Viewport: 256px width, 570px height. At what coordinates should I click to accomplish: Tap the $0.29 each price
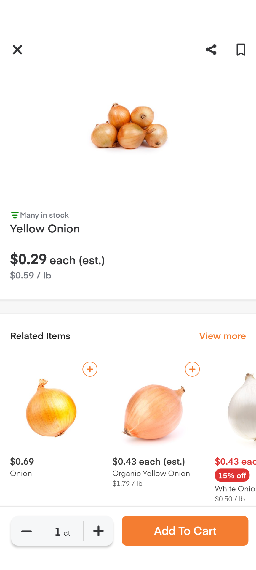point(57,259)
